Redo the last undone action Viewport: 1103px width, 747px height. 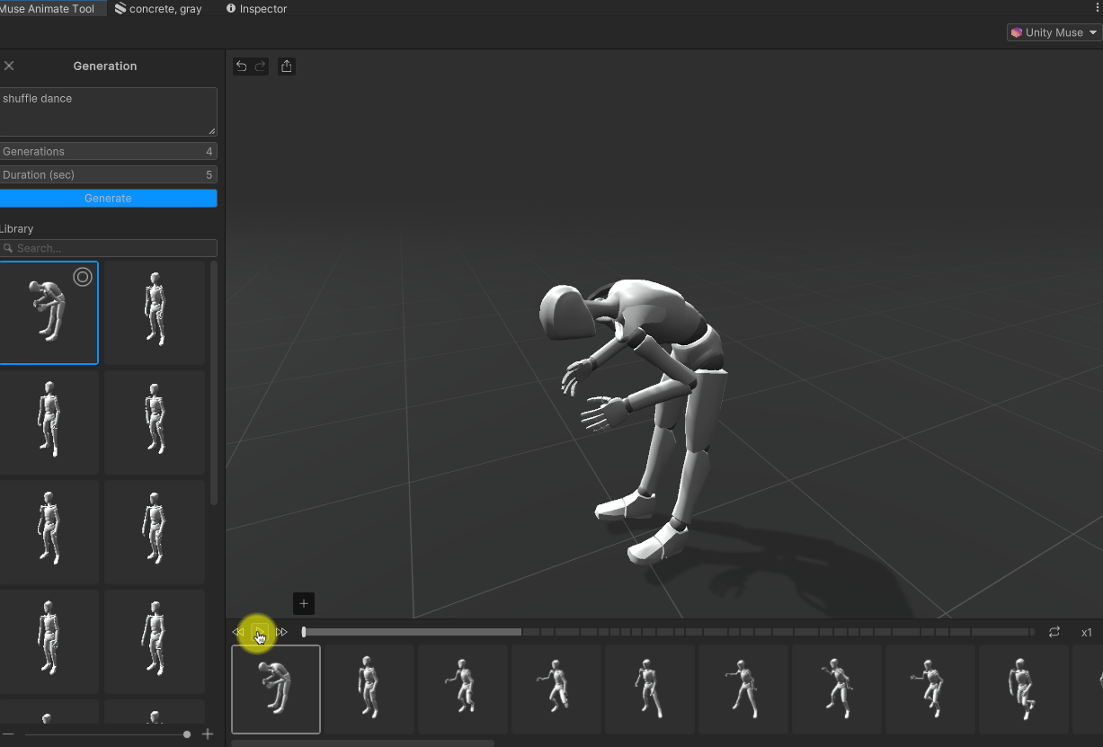[x=261, y=66]
